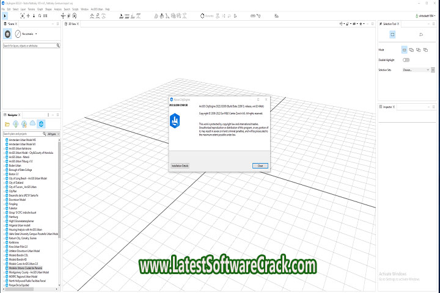Switch to the 3D View tab
Viewport: 440px width, 293px height.
coord(72,24)
